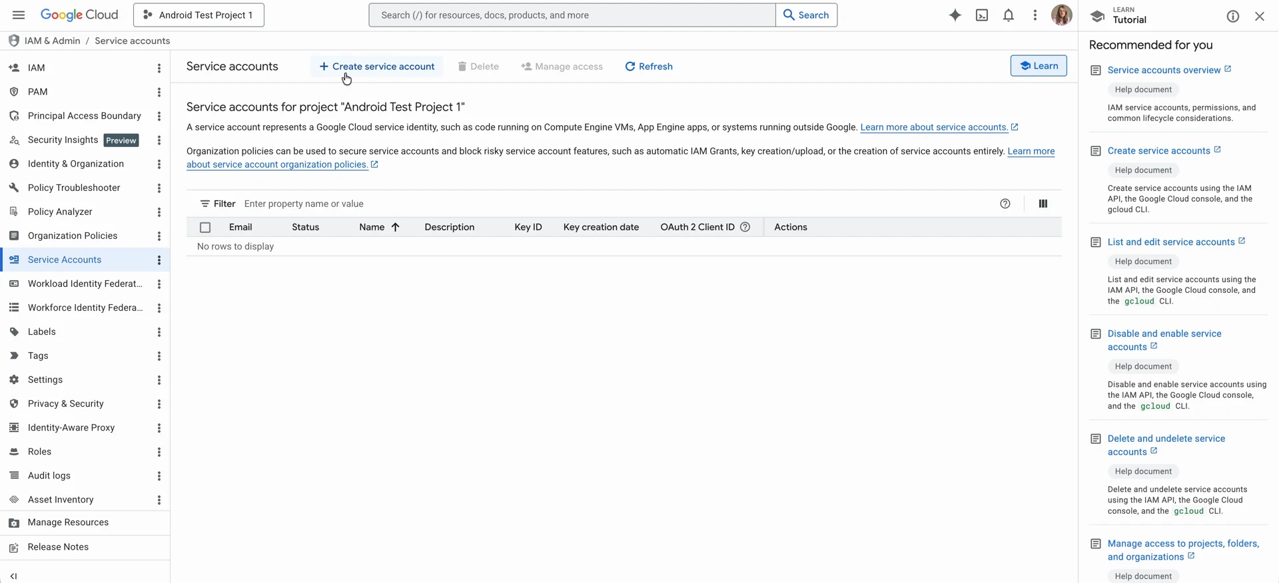Focus the top resource search field

pos(572,15)
